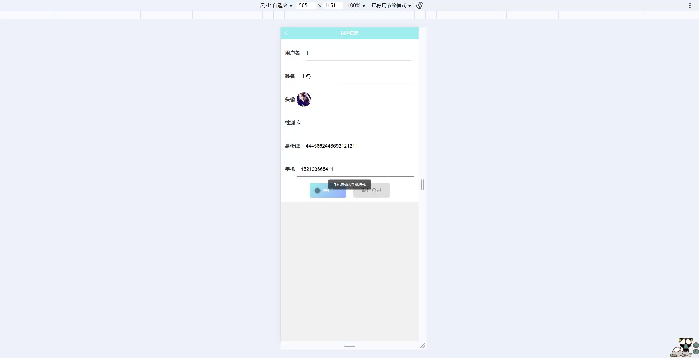Screen dimensions: 699x358
Task: Click the back arrow in header
Action: coord(286,33)
